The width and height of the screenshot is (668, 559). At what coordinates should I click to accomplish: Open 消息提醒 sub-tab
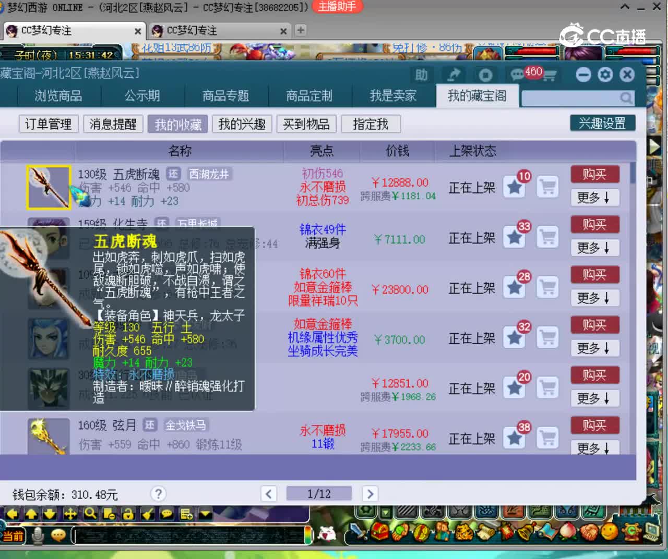point(113,124)
